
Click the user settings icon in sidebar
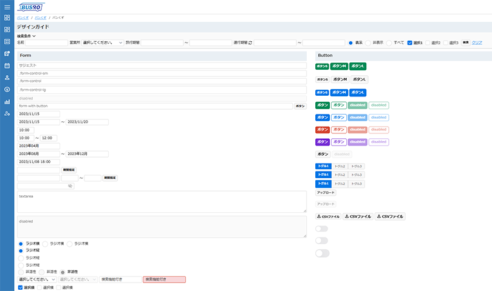(x=7, y=114)
